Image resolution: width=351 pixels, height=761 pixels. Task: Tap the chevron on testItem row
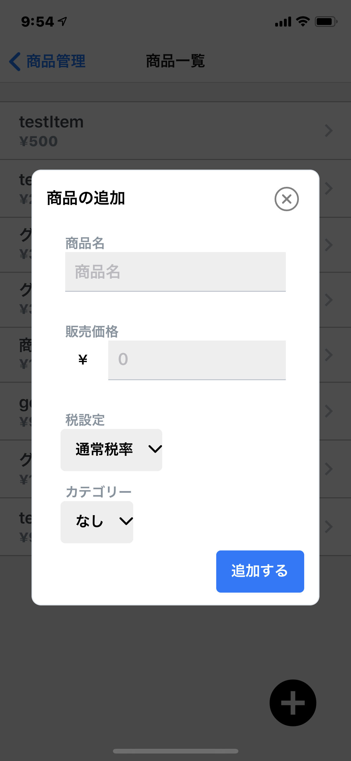(x=329, y=131)
